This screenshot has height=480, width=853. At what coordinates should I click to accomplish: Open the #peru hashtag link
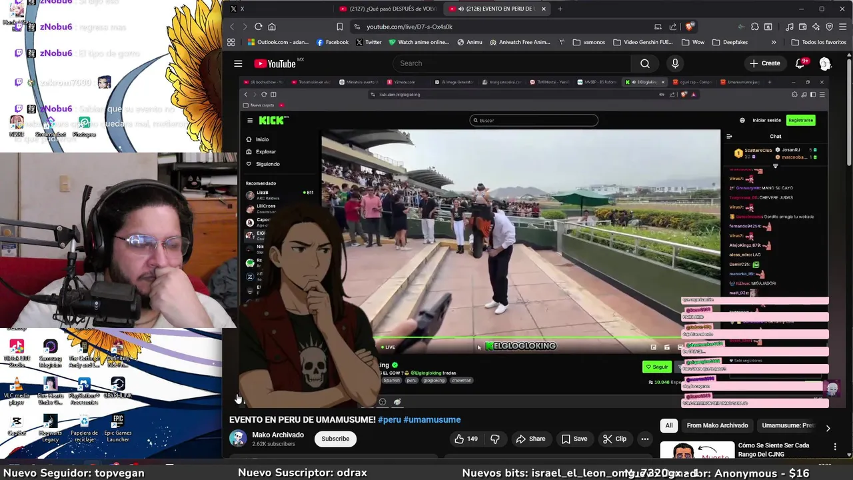[x=389, y=419]
